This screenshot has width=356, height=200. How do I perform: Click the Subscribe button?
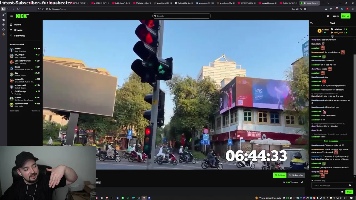[296, 175]
